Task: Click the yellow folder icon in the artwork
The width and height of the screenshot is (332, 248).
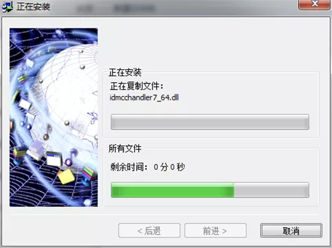Action: tap(66, 176)
